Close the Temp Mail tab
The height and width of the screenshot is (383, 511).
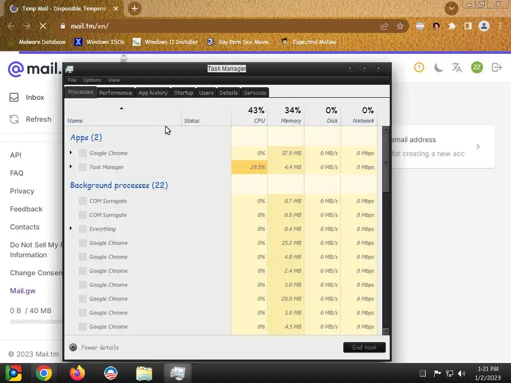pos(116,8)
